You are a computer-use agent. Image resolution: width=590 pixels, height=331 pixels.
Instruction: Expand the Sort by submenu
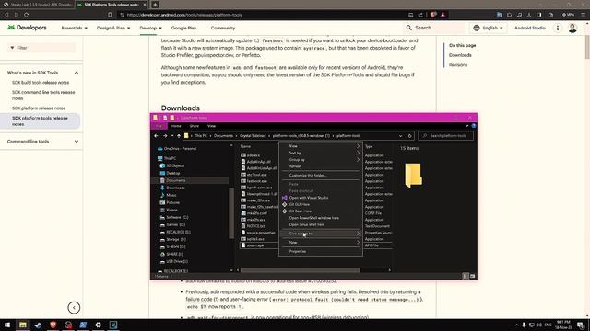[x=321, y=154]
